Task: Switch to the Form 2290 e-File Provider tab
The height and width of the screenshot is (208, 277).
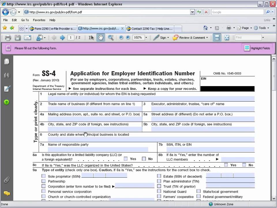Action: coord(53,29)
